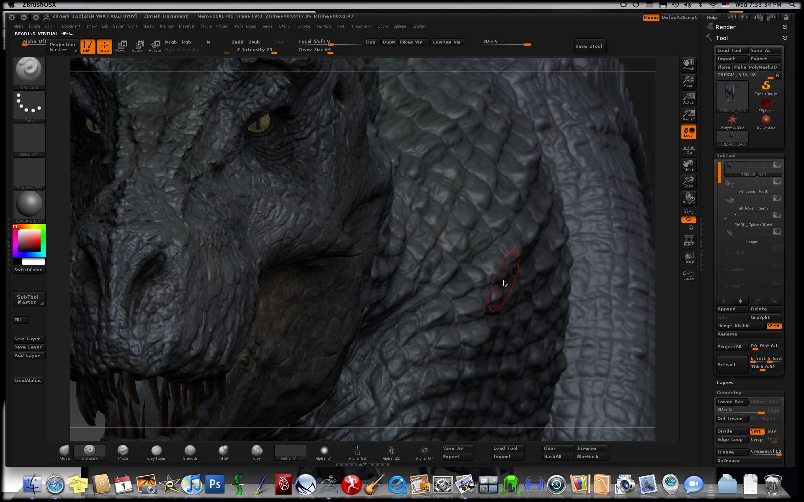Select the Edit mode button
Image resolution: width=804 pixels, height=502 pixels.
[x=88, y=46]
